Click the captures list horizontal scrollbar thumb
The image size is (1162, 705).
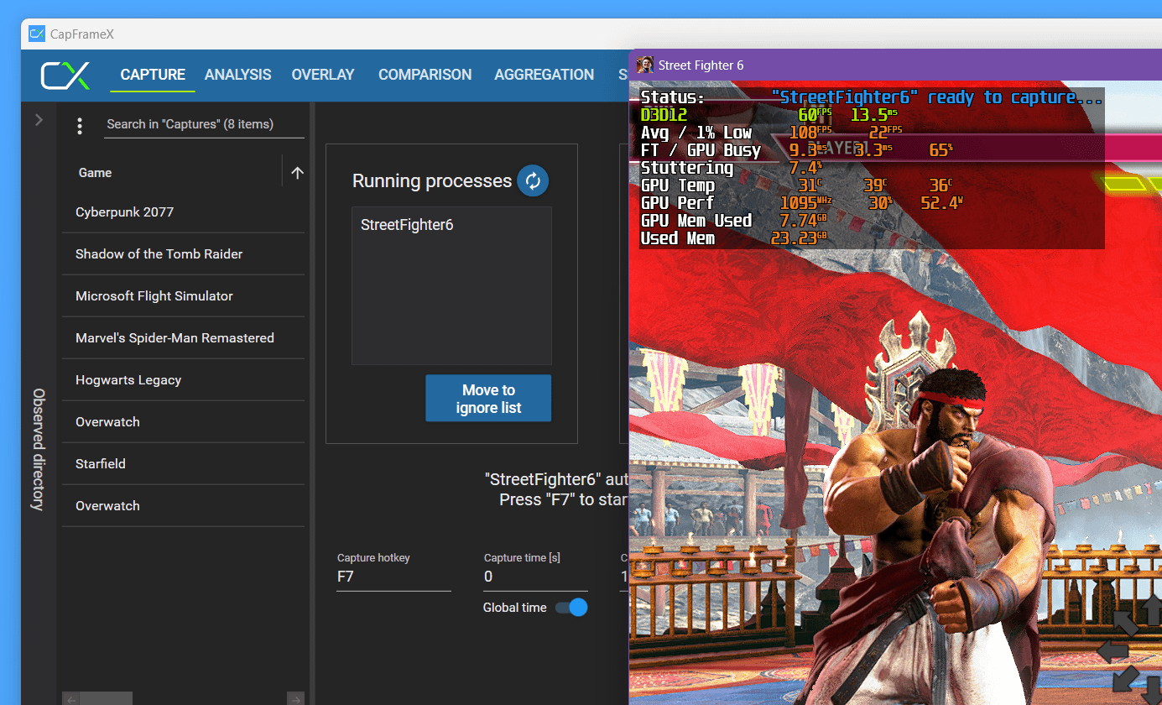click(107, 698)
